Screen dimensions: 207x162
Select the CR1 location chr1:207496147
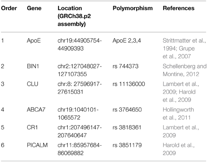click(x=79, y=131)
